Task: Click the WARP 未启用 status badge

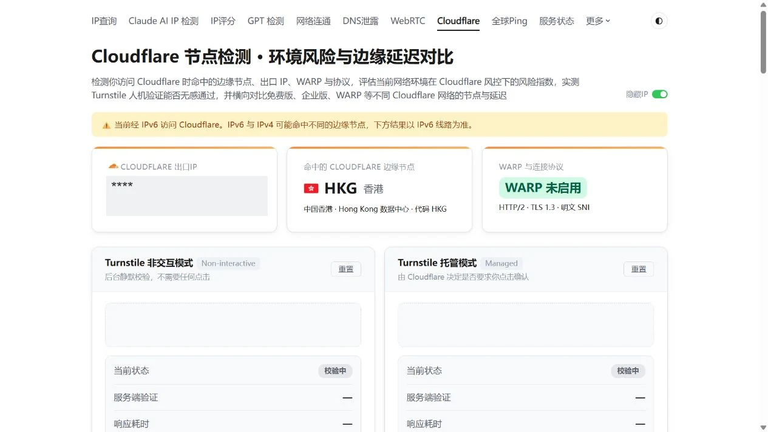Action: [543, 188]
